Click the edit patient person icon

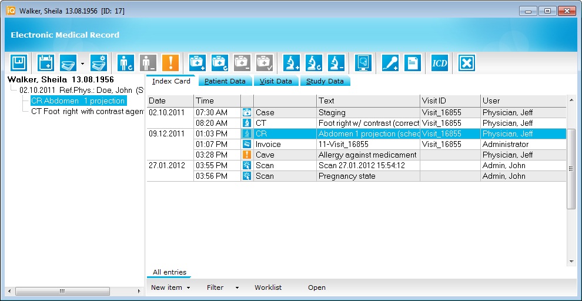126,62
